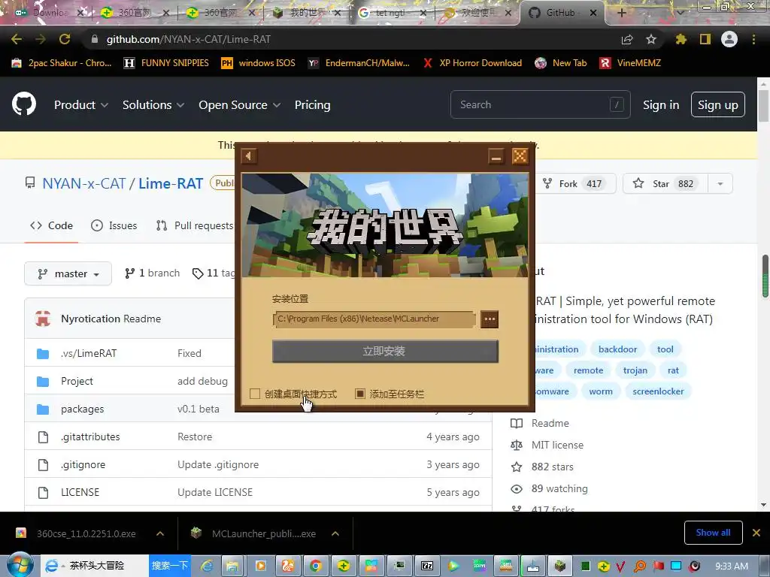Click the page vertical scrollbar thumb
770x577 pixels.
tap(764, 105)
